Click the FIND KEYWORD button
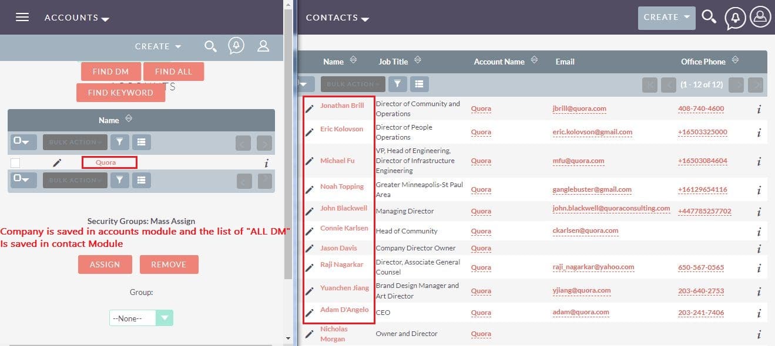 (x=120, y=93)
